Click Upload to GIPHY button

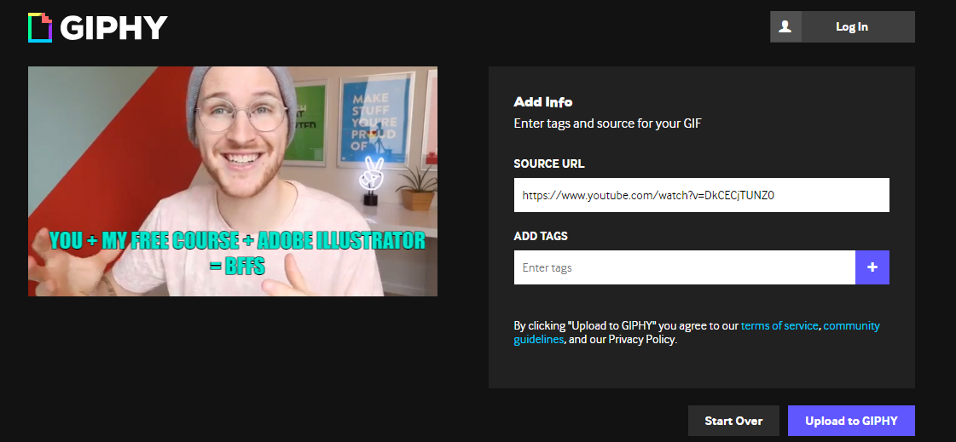coord(851,421)
